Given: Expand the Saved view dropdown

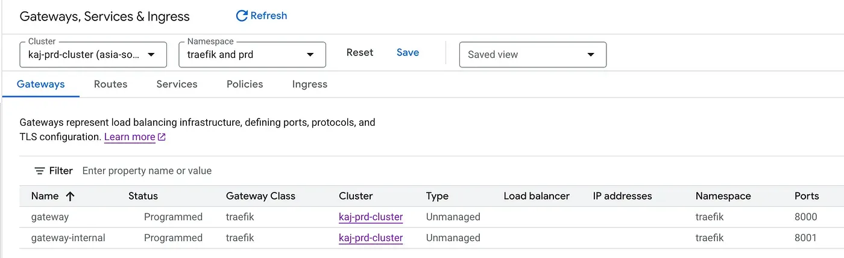Looking at the screenshot, I should tap(532, 55).
